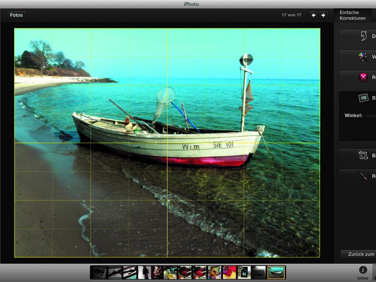376x282 pixels.
Task: Pick the retouch brush tool
Action: pyautogui.click(x=363, y=176)
